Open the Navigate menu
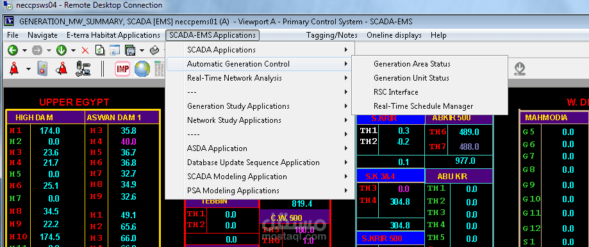The image size is (589, 247). (x=42, y=35)
